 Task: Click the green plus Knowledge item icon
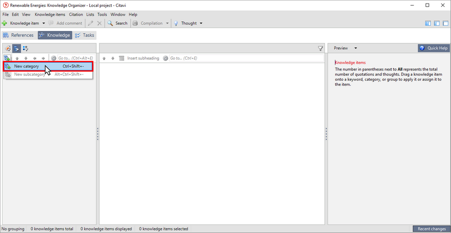[x=4, y=23]
